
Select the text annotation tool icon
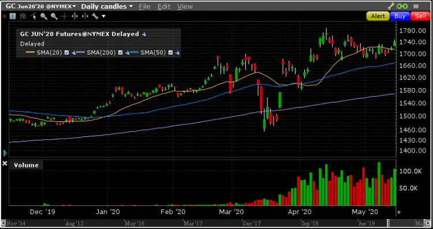pos(13,16)
